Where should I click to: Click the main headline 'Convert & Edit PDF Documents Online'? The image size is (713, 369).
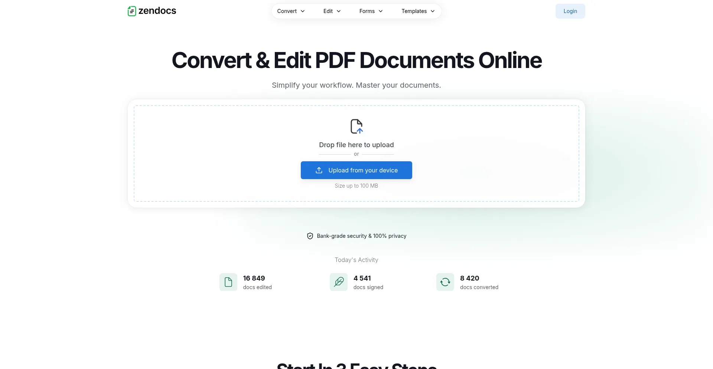(356, 60)
